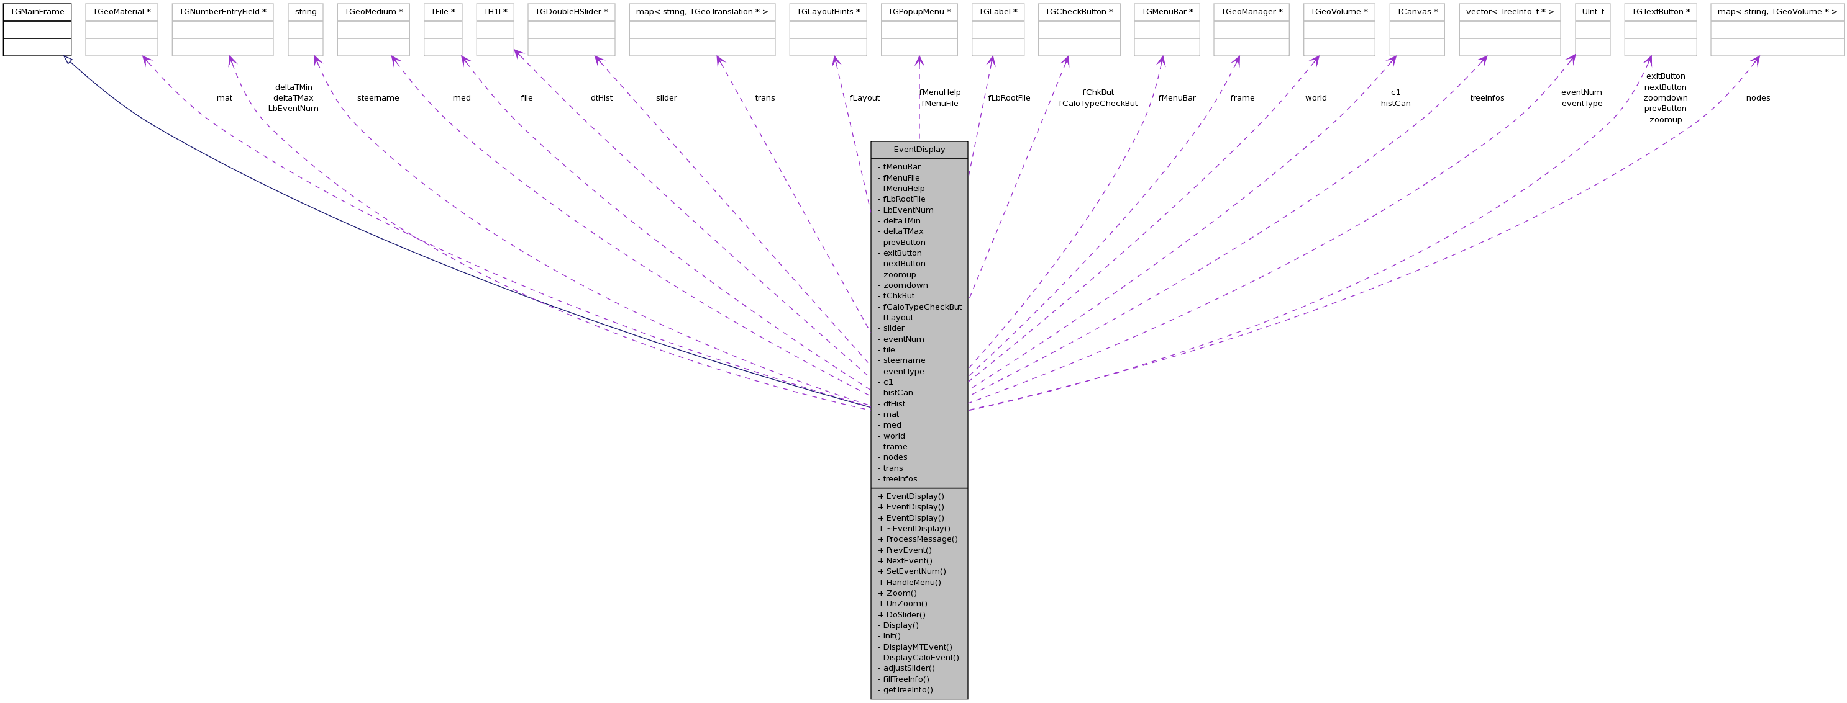The image size is (1847, 703).
Task: Select the 'world' edge label
Action: [1316, 98]
